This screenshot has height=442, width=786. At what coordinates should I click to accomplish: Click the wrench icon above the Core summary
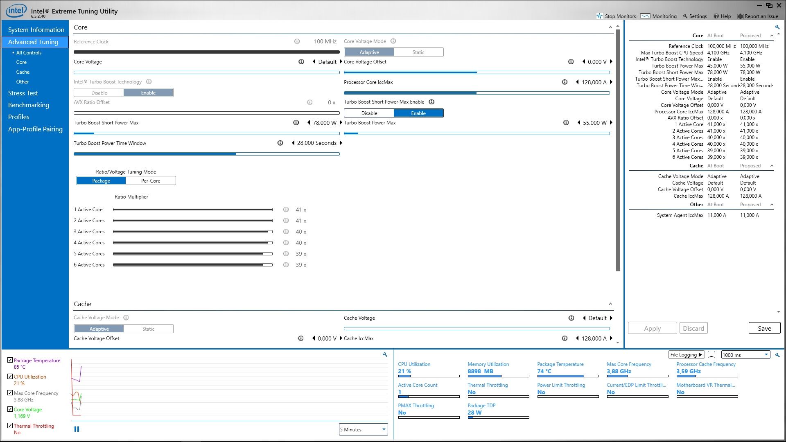[x=777, y=27]
